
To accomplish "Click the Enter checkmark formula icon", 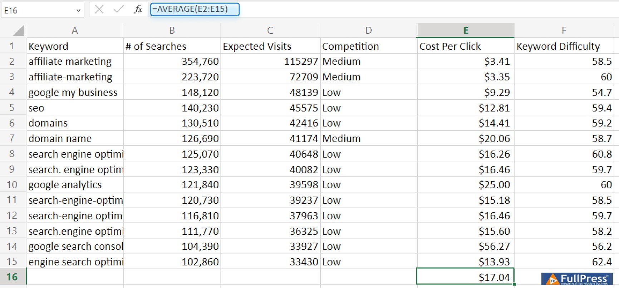I will tap(118, 9).
